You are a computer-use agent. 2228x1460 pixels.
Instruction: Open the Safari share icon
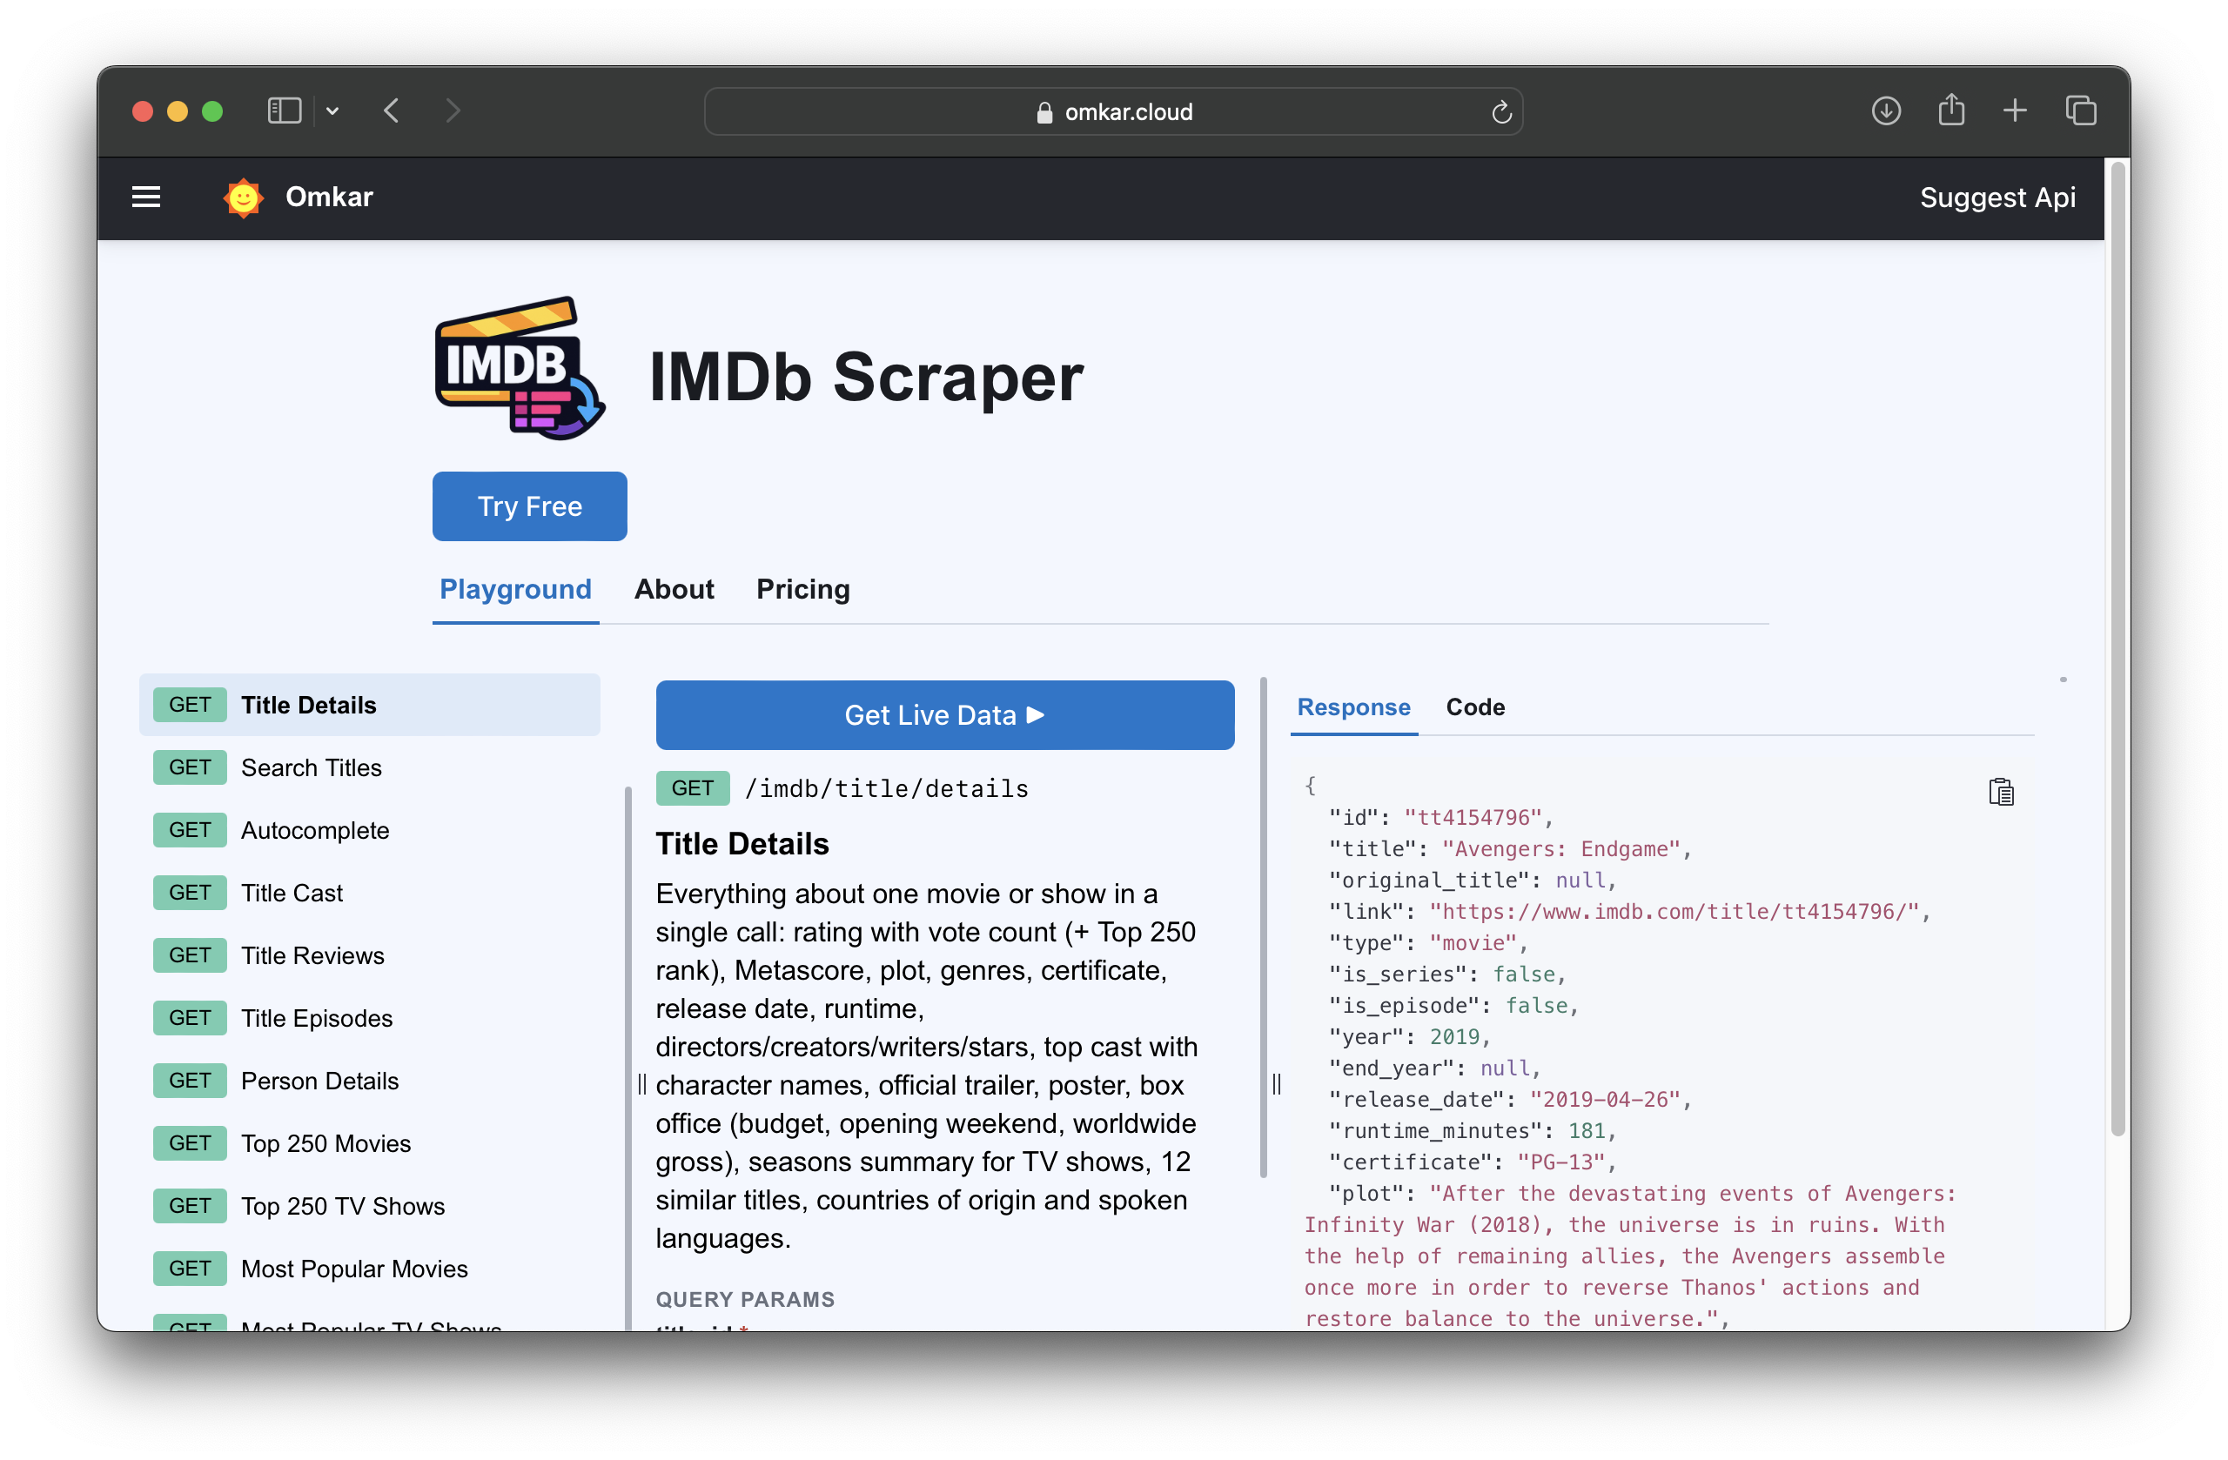[x=1951, y=111]
